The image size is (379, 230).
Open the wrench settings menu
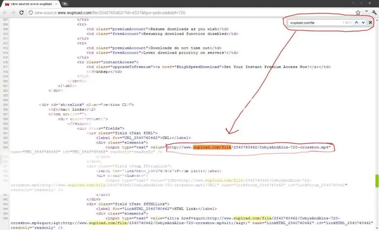pos(374,13)
